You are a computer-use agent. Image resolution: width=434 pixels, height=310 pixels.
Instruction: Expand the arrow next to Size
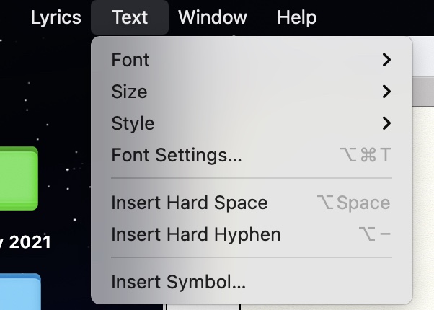(x=387, y=92)
